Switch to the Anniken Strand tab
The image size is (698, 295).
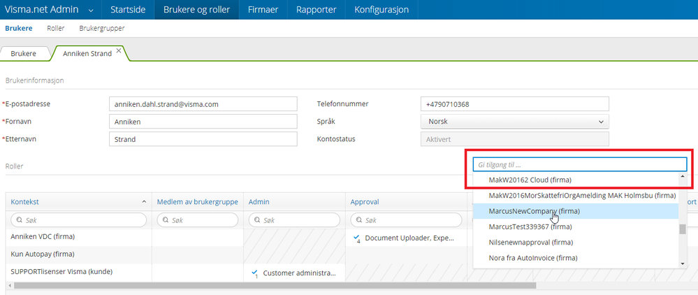87,53
